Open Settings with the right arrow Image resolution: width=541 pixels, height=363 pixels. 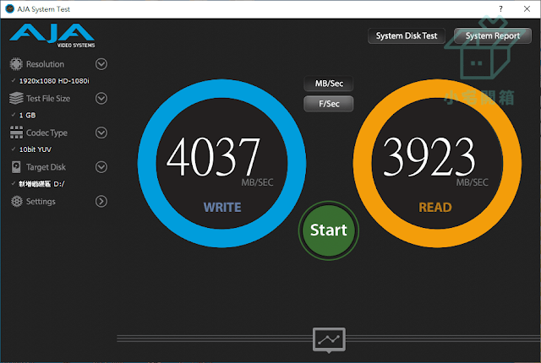coord(101,202)
